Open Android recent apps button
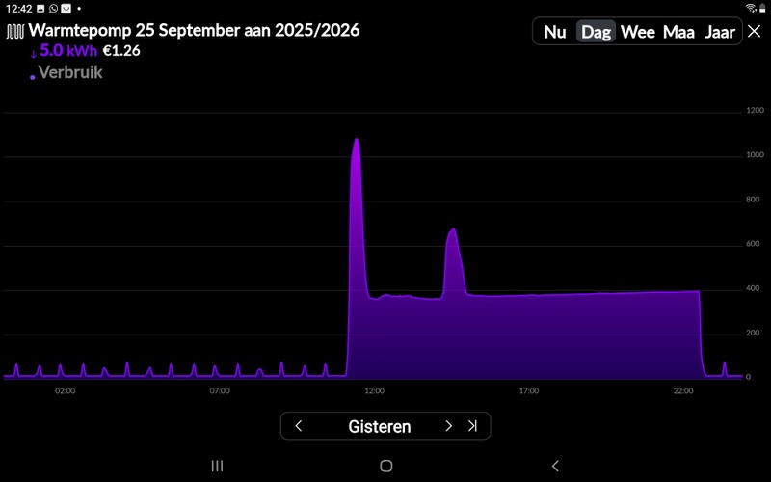 pyautogui.click(x=217, y=466)
